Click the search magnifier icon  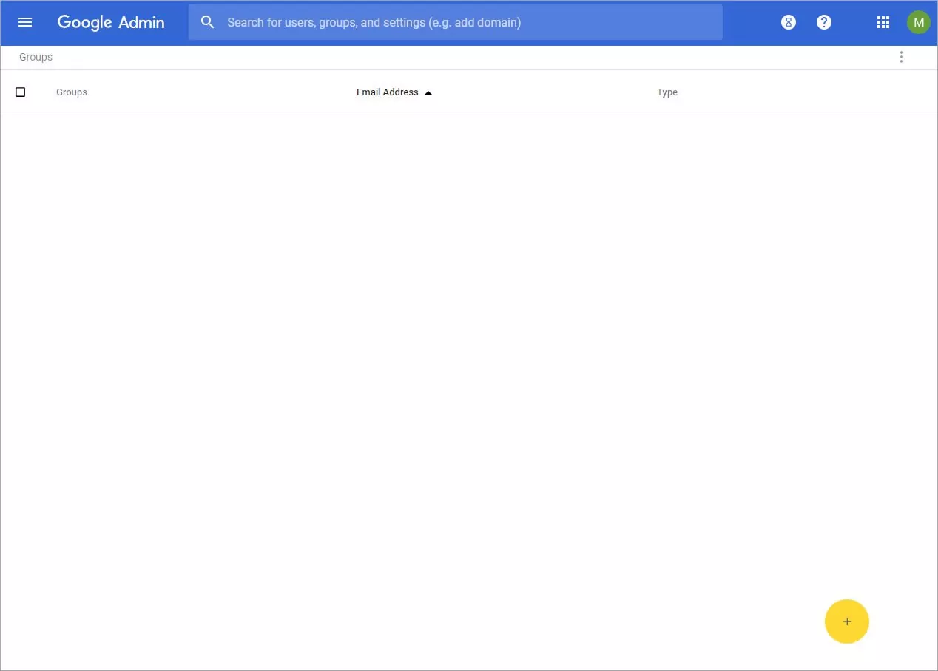[x=208, y=22]
